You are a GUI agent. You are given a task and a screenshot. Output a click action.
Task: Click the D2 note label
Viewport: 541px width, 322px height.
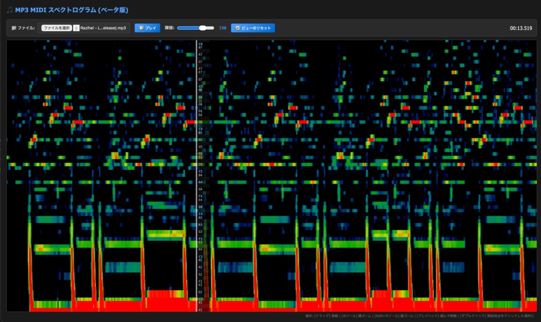200,292
